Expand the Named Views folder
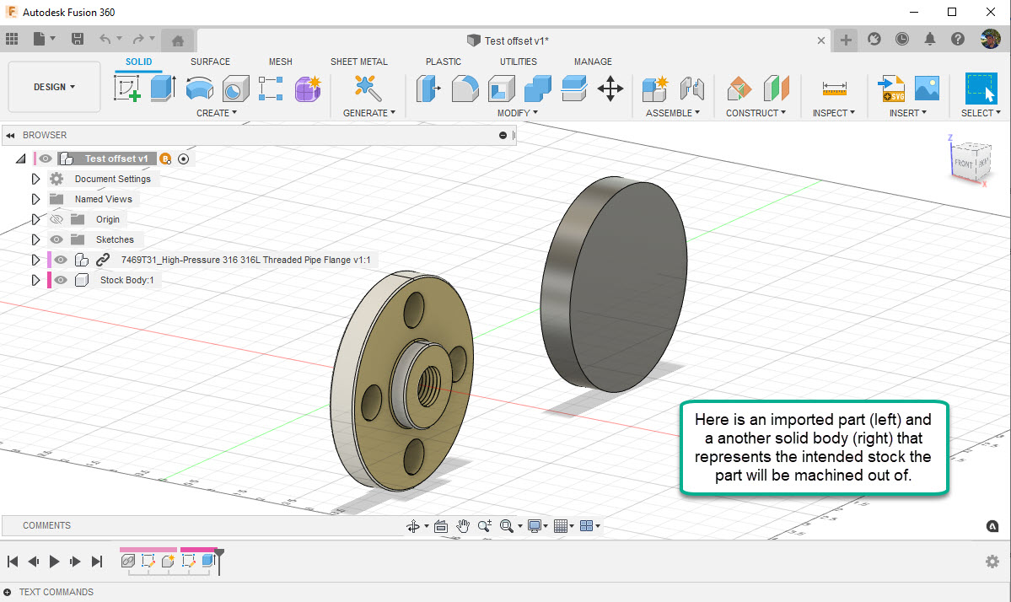Screen dimensions: 1011x602 tap(35, 198)
